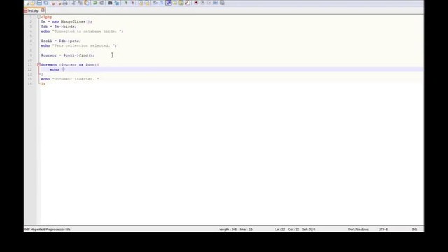This screenshot has width=448, height=252.
Task: Click the 'Col : 11' status entry
Action: pyautogui.click(x=294, y=229)
